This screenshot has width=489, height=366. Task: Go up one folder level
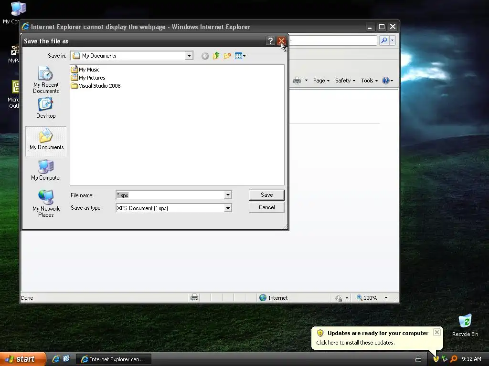(x=216, y=56)
